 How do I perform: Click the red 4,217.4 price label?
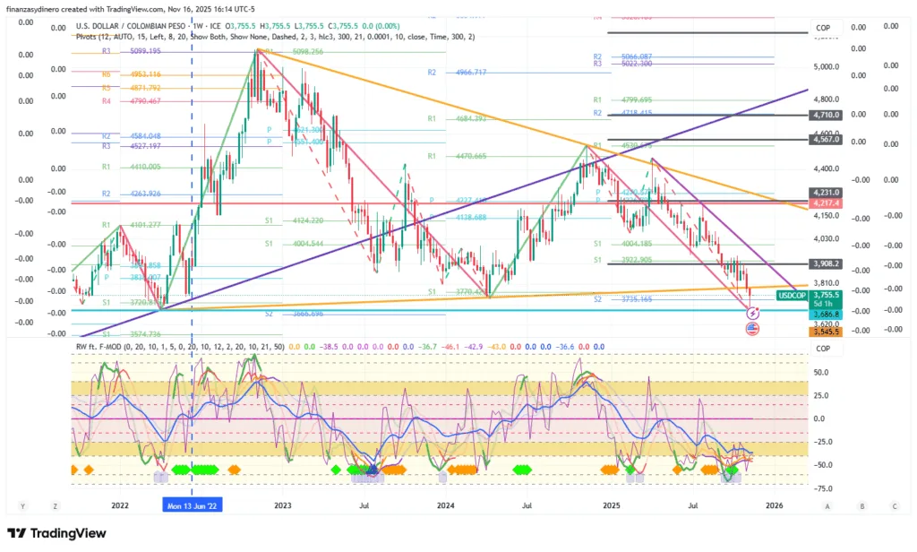pos(825,203)
